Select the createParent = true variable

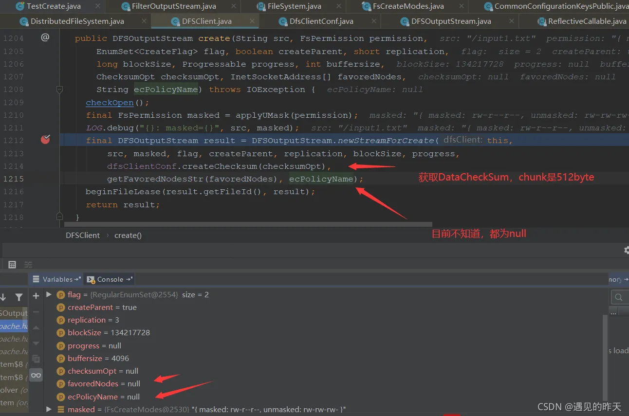pos(96,307)
